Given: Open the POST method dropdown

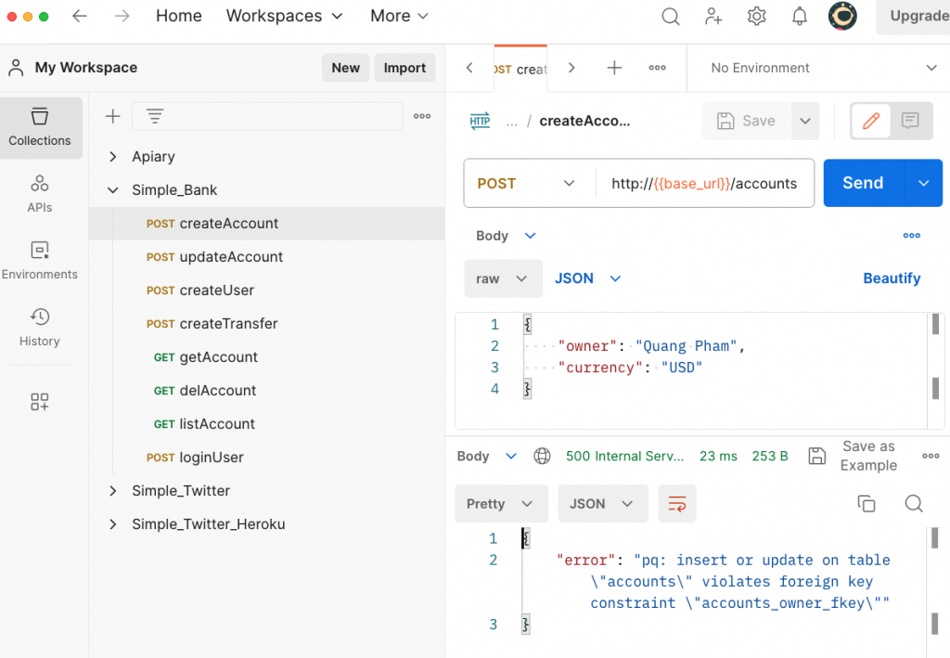Looking at the screenshot, I should tap(526, 184).
